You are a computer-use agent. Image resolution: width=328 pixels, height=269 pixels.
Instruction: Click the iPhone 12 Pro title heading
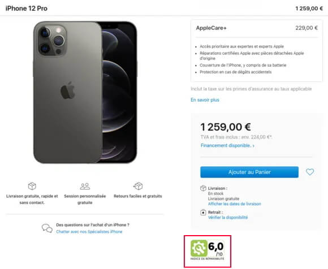[x=27, y=8]
